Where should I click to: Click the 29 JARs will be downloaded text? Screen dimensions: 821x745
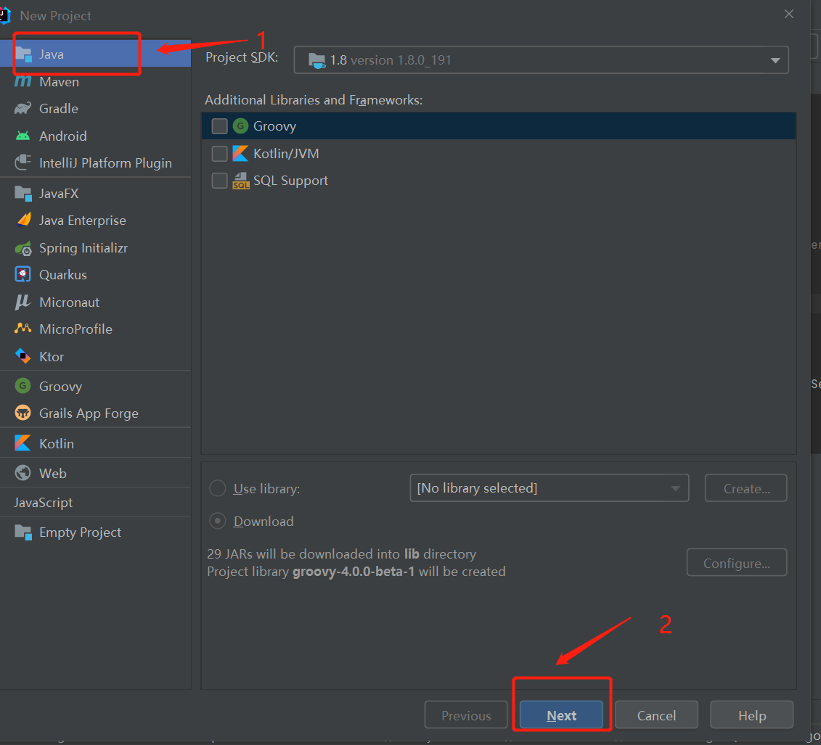[x=341, y=554]
